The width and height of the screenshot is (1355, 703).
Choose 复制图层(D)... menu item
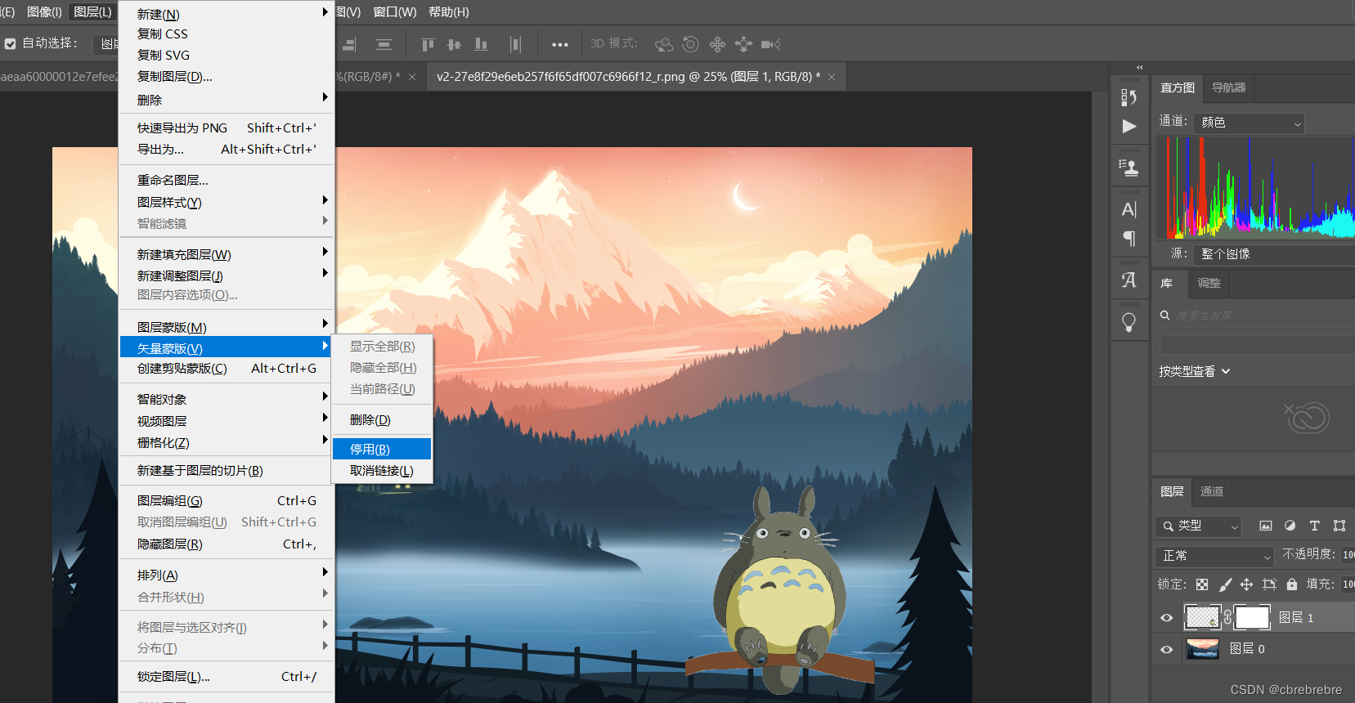227,76
